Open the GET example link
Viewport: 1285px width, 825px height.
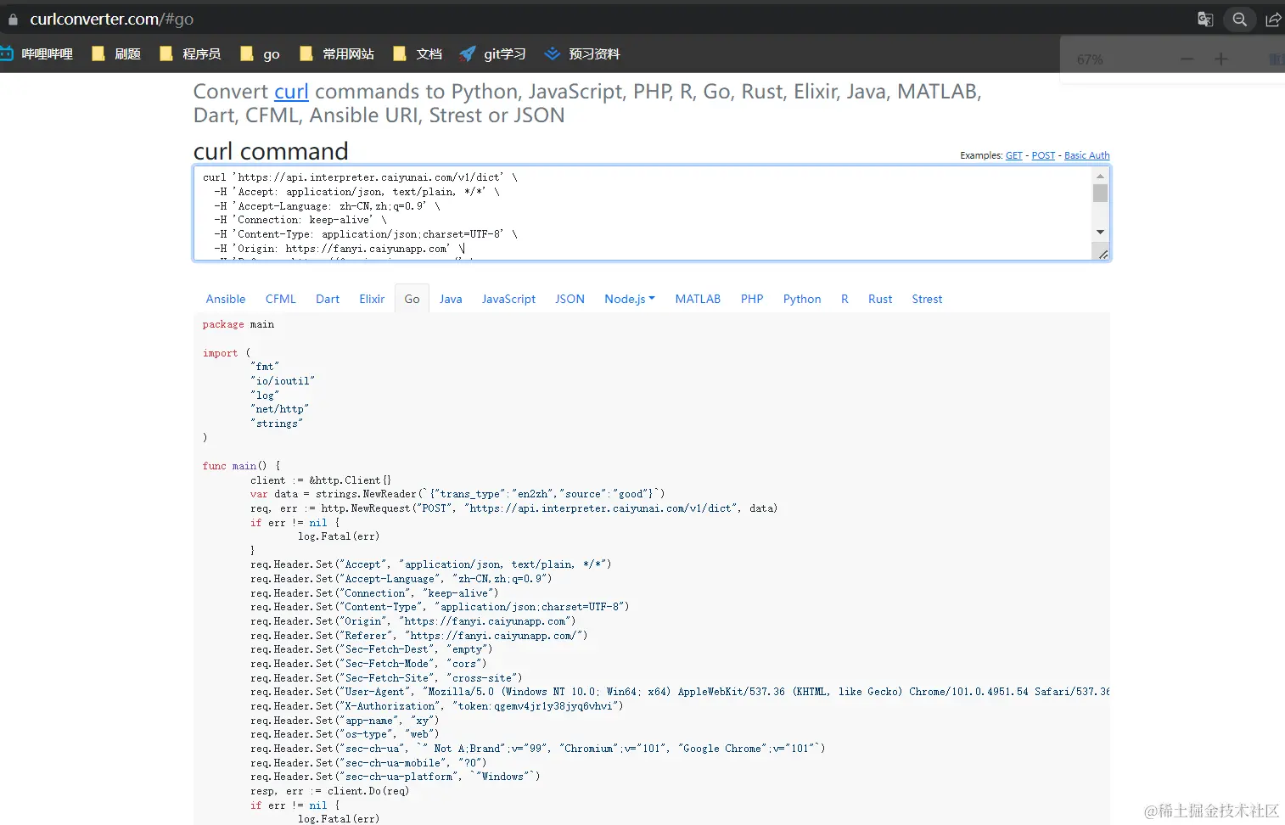(x=1013, y=155)
